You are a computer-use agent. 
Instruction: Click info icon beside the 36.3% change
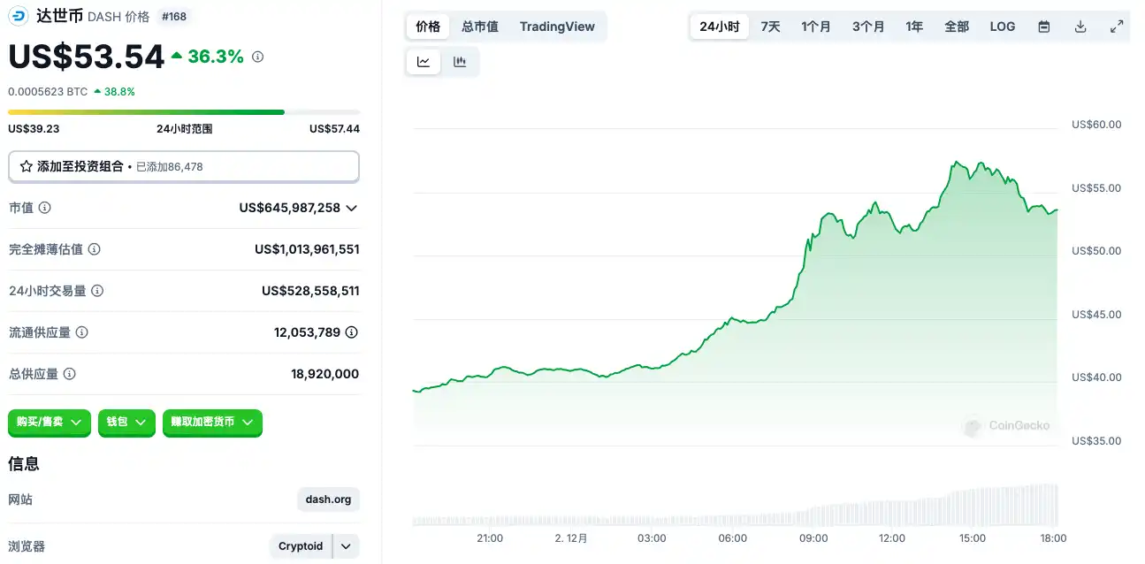[258, 57]
